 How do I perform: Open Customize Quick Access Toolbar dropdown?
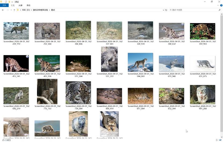(12, 2)
